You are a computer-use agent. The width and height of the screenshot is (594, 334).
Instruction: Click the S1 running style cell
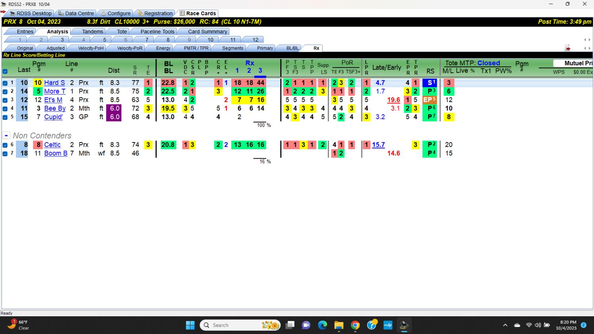[x=430, y=83]
